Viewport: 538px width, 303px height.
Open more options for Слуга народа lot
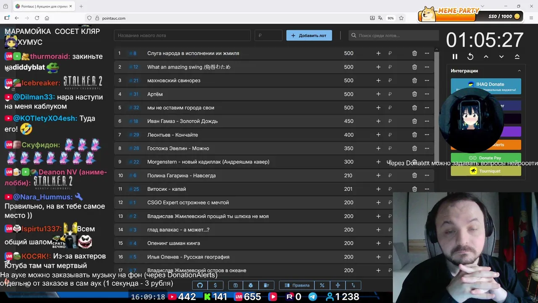427,53
